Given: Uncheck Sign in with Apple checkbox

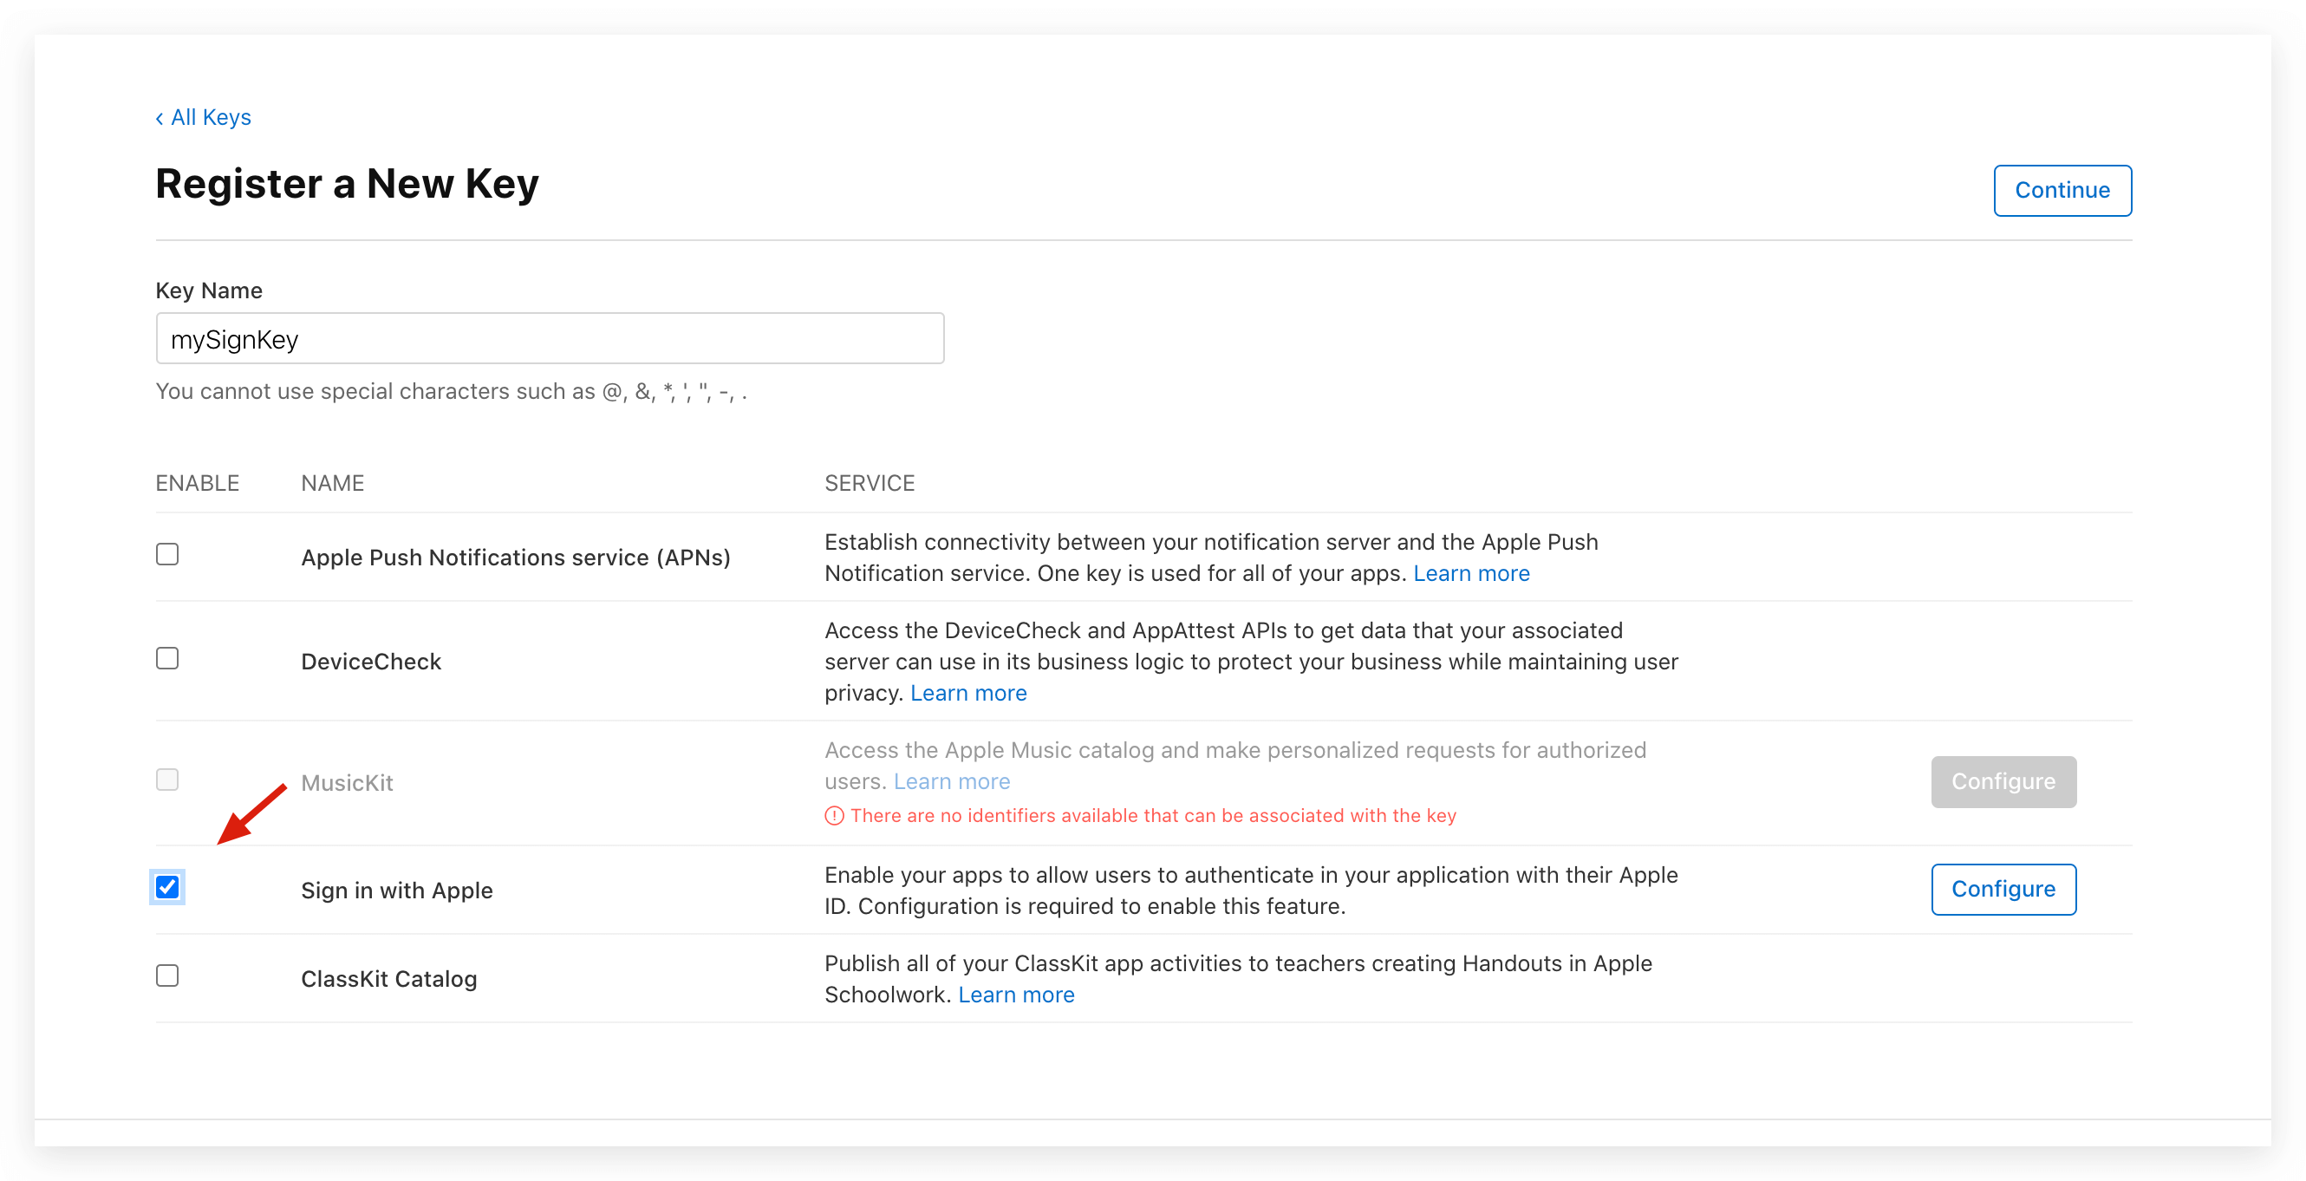Looking at the screenshot, I should (x=167, y=886).
